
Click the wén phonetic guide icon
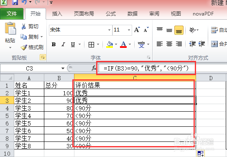pyautogui.click(x=141, y=44)
